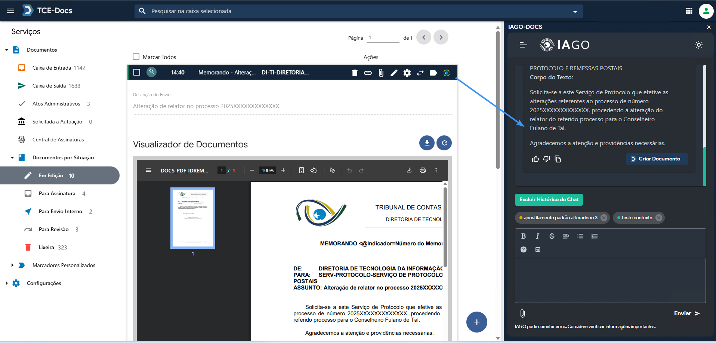The image size is (716, 343).
Task: Toggle IAGO light/dark theme sun icon
Action: tap(698, 45)
